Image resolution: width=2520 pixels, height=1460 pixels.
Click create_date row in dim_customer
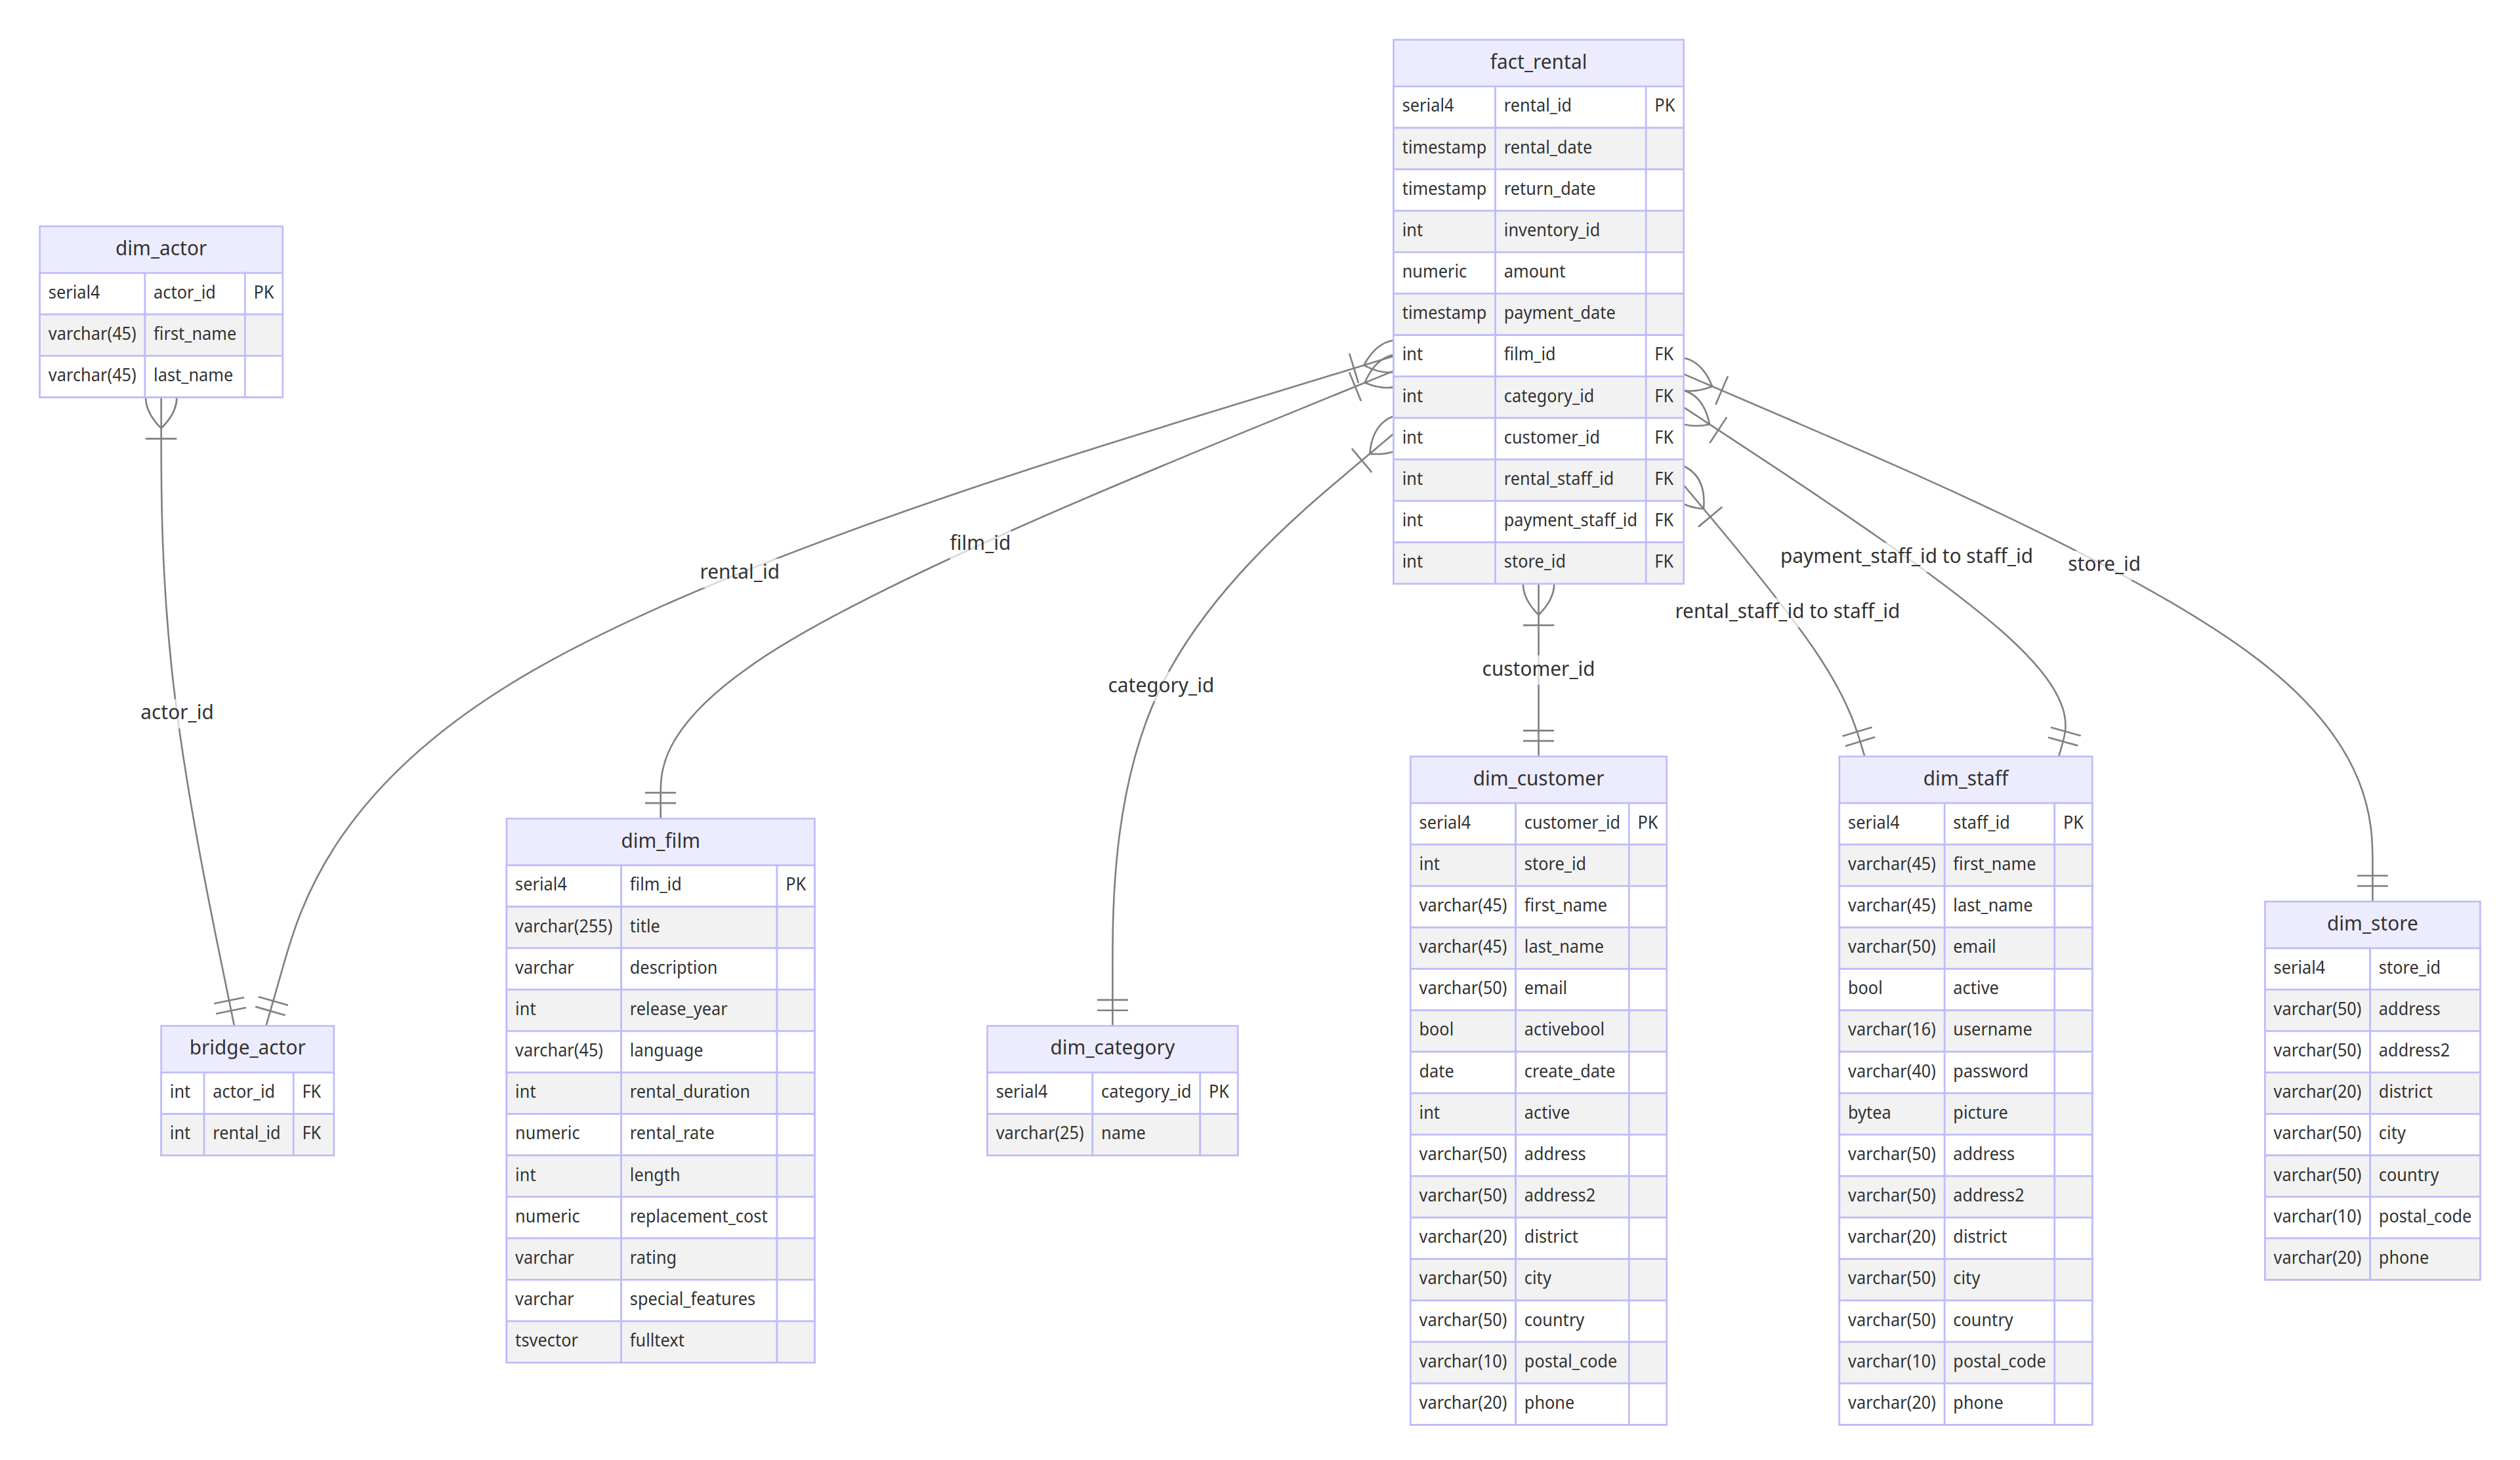[1568, 1071]
